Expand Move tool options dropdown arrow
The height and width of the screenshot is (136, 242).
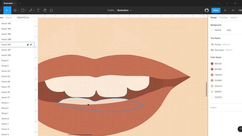[10, 10]
